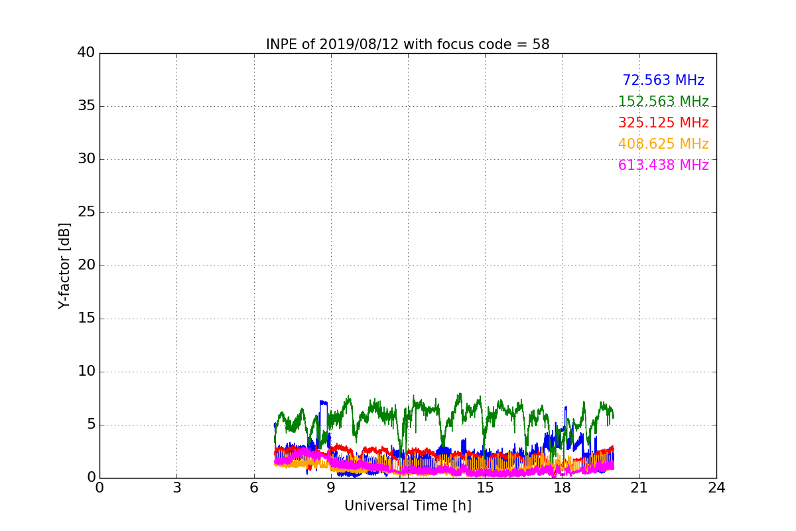Click x-axis tick label 24
Image resolution: width=796 pixels, height=531 pixels.
click(716, 488)
